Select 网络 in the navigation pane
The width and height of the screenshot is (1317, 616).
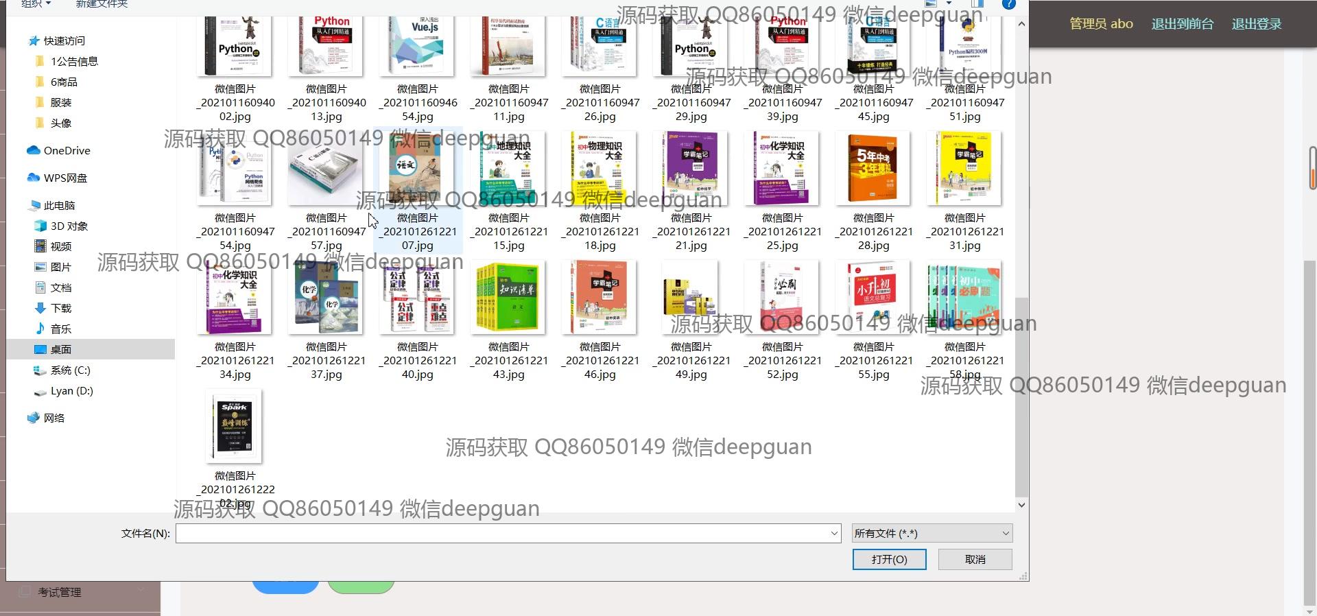(x=47, y=418)
